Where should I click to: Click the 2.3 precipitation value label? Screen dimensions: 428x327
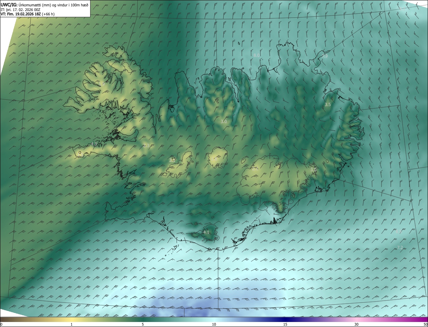click(146, 146)
